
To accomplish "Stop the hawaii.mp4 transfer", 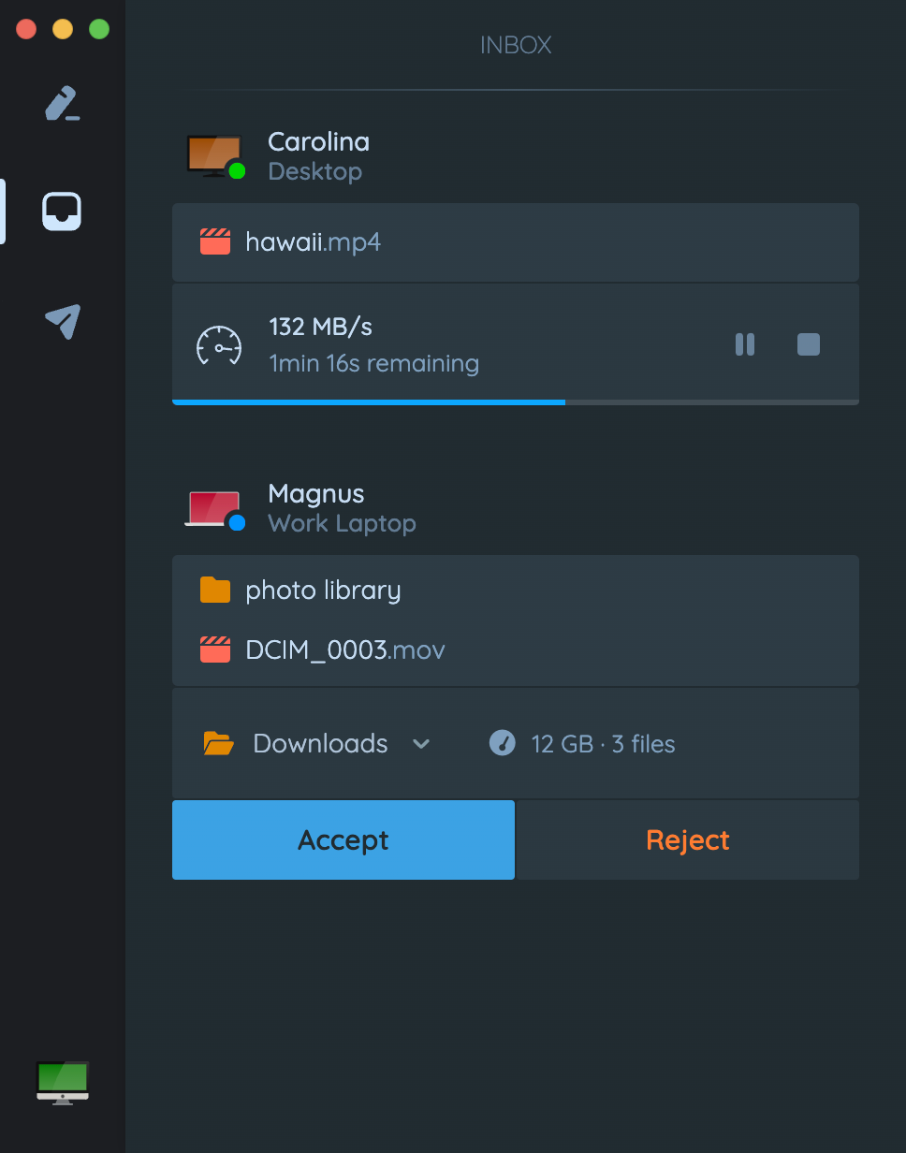I will click(x=808, y=344).
